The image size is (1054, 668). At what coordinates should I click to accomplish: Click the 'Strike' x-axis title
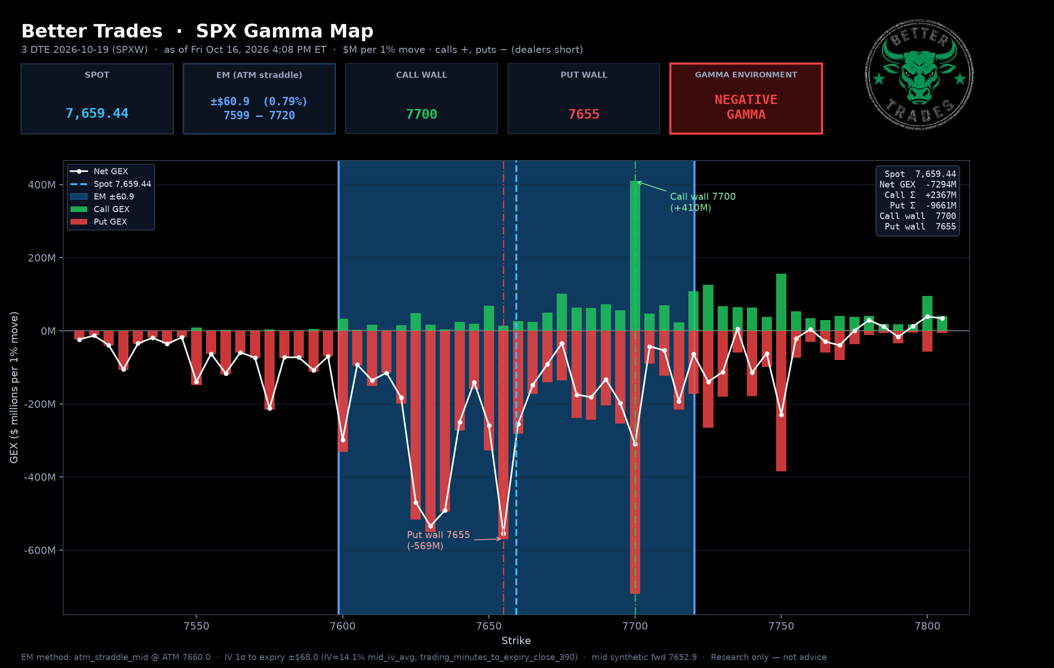(516, 641)
